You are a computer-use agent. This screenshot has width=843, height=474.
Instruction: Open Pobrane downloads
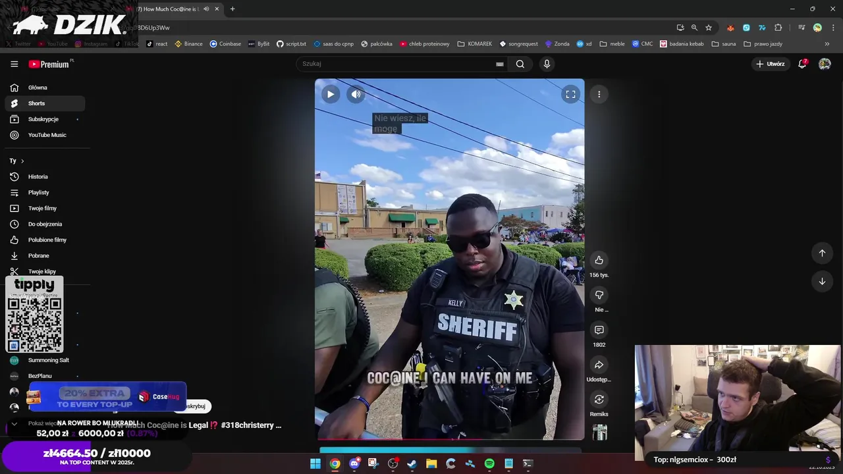coord(45,255)
